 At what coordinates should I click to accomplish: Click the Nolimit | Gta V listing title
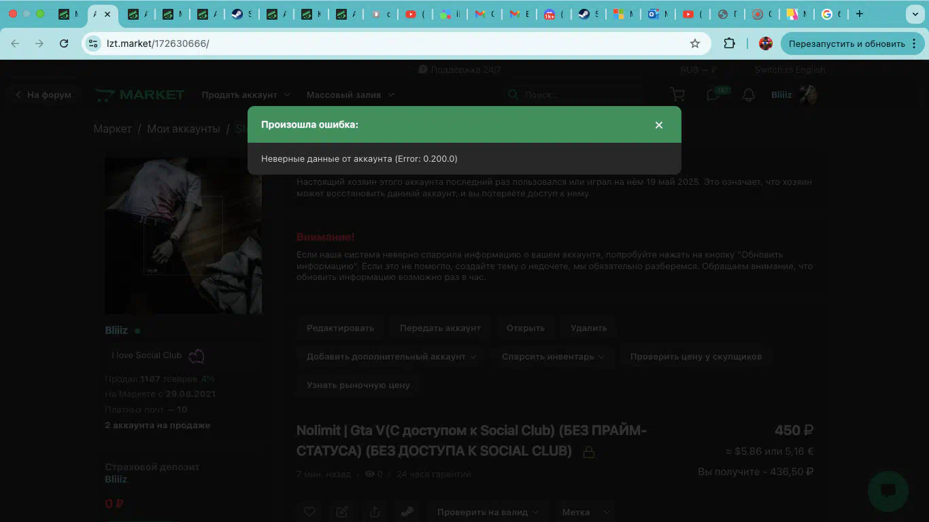pyautogui.click(x=471, y=440)
